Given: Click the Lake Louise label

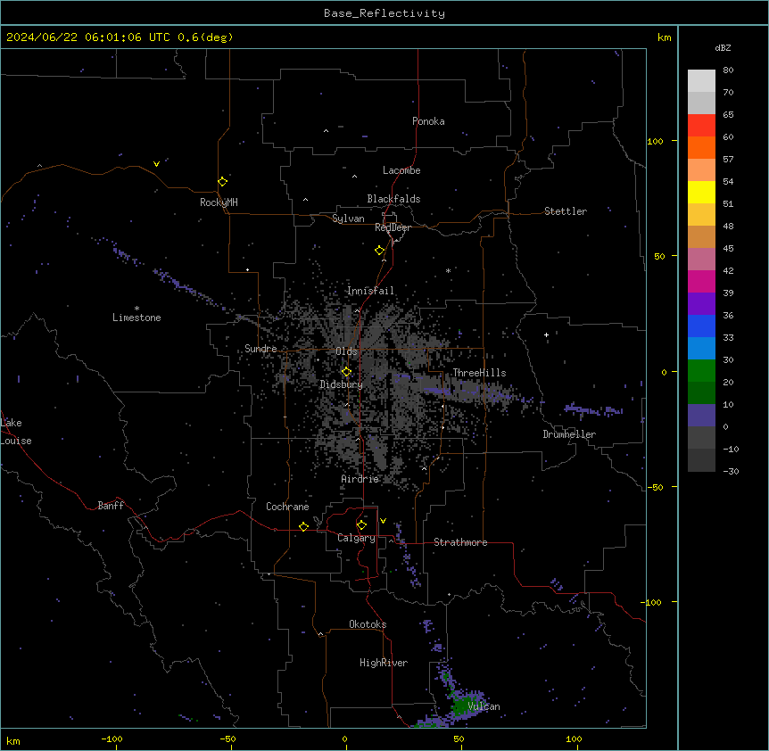Looking at the screenshot, I should [16, 432].
